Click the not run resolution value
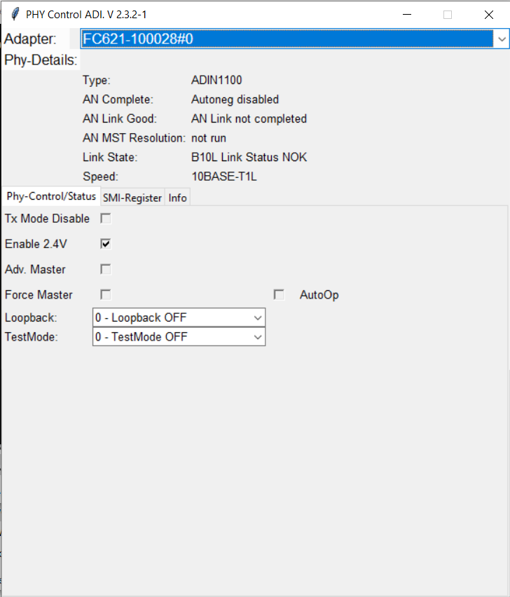 [x=209, y=138]
